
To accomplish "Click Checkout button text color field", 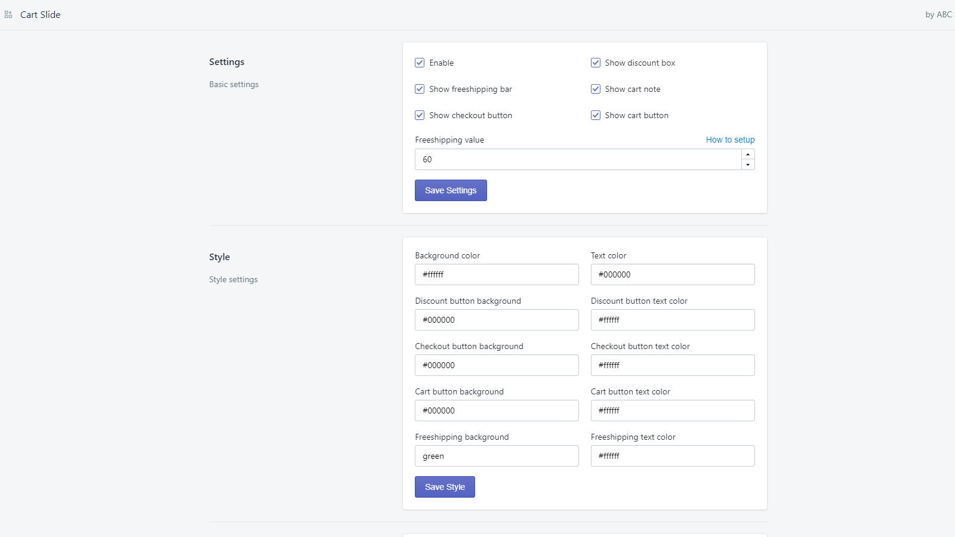I will pyautogui.click(x=673, y=365).
